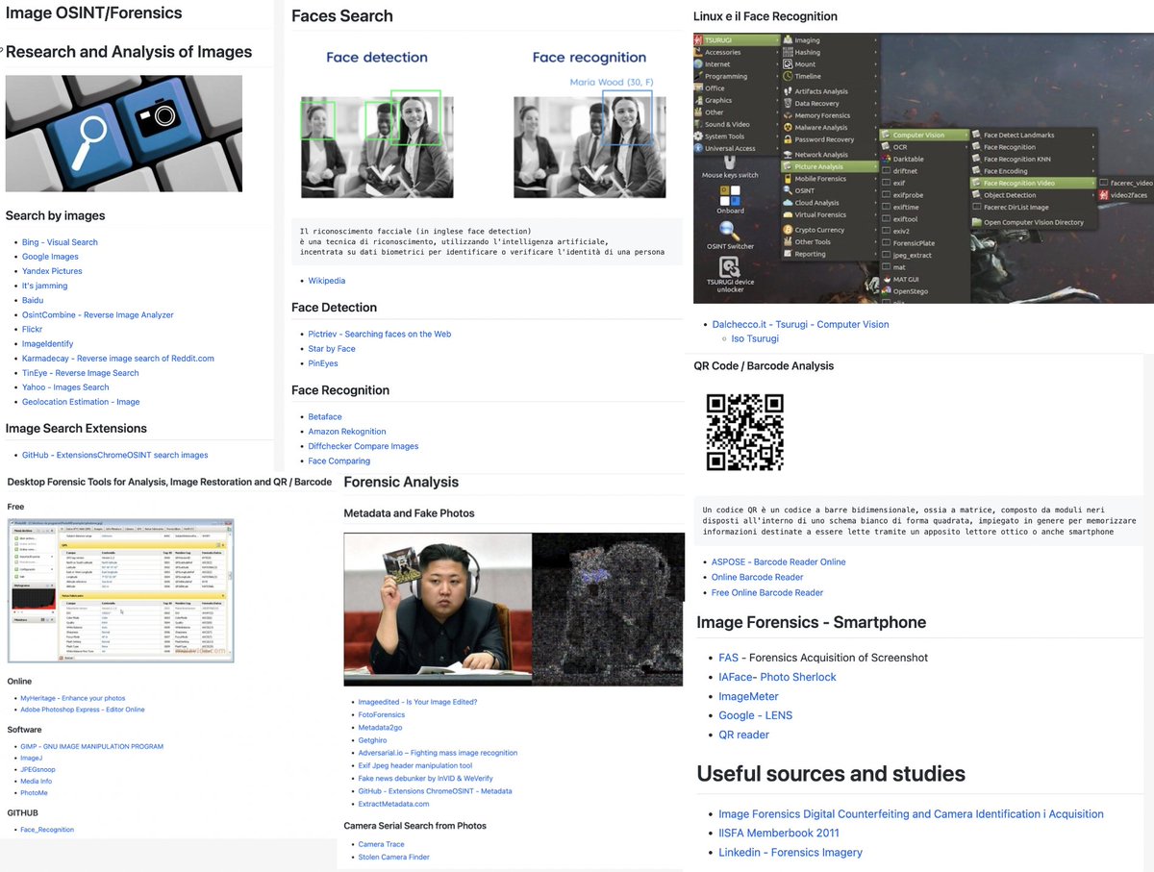Click the Mount disk icon

tap(787, 64)
